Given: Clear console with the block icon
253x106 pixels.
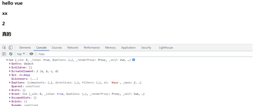Looking at the screenshot, I should pyautogui.click(x=11, y=54).
